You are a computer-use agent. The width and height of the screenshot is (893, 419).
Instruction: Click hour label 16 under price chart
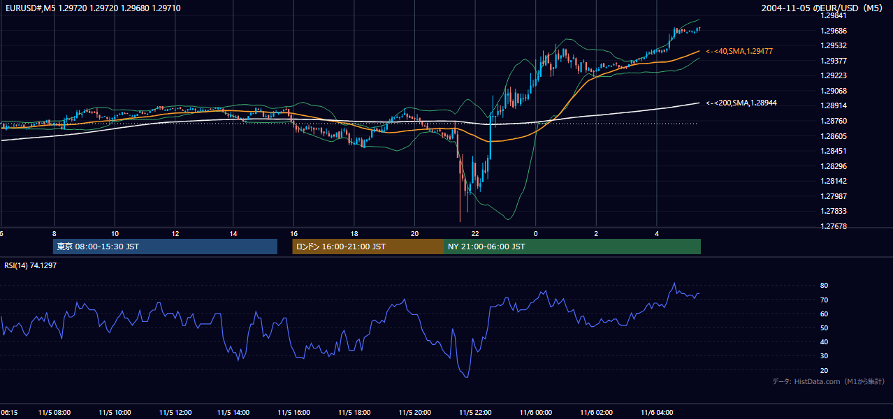pyautogui.click(x=294, y=233)
